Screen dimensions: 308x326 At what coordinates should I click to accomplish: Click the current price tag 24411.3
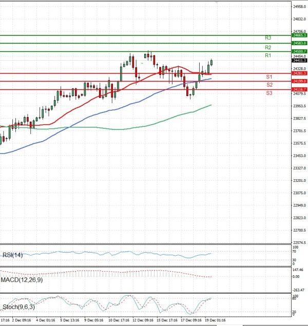[299, 60]
